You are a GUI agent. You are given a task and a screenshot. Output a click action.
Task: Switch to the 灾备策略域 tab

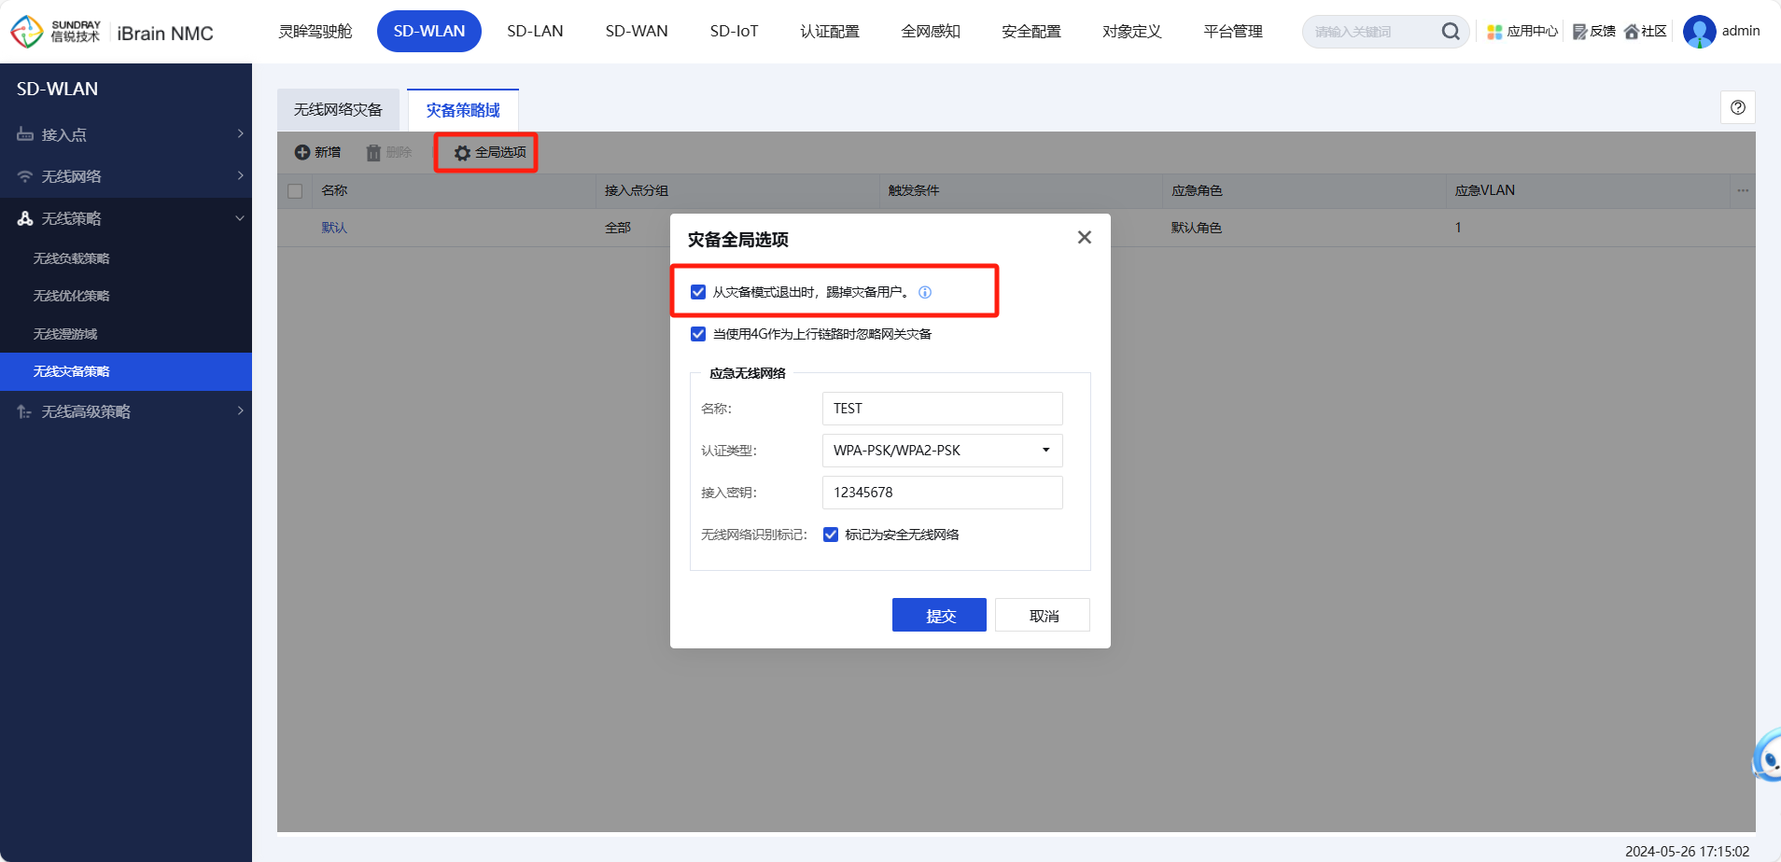point(463,110)
